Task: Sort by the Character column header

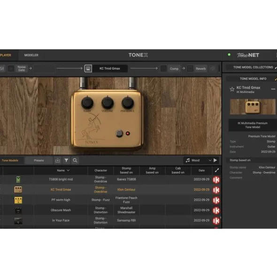Action: point(100,170)
